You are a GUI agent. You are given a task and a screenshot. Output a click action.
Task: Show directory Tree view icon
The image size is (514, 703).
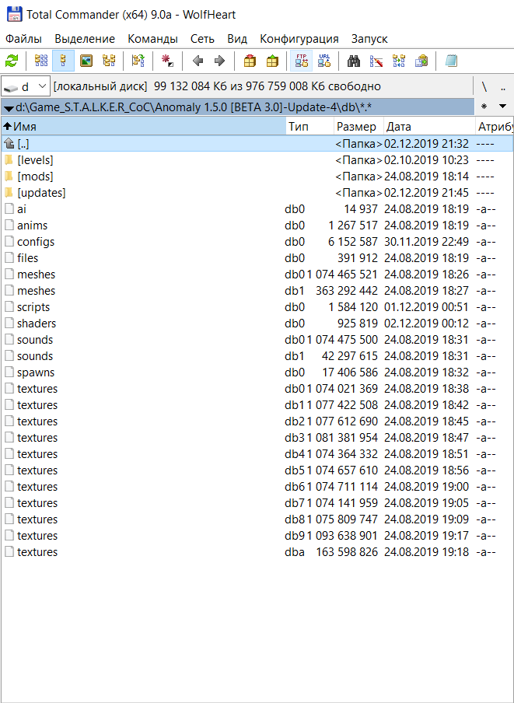tap(109, 61)
